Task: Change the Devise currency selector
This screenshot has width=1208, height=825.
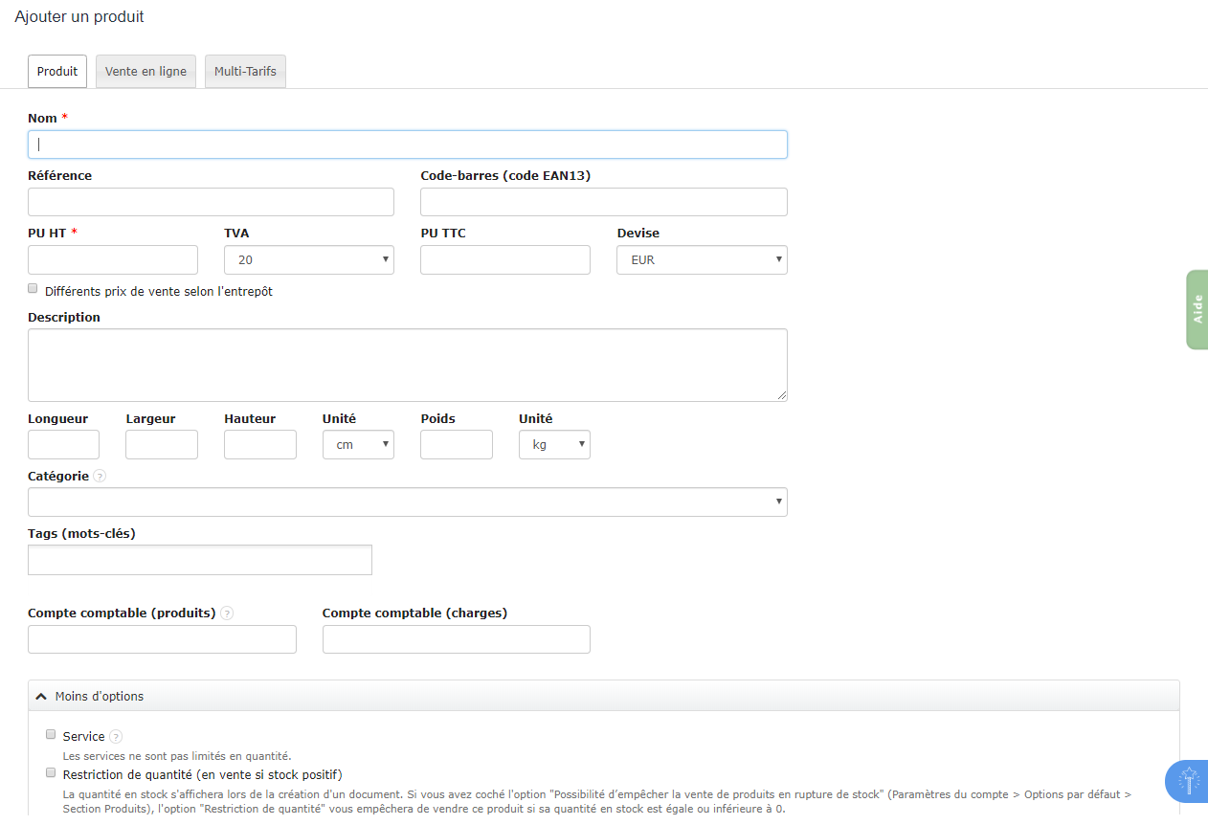Action: pyautogui.click(x=702, y=259)
